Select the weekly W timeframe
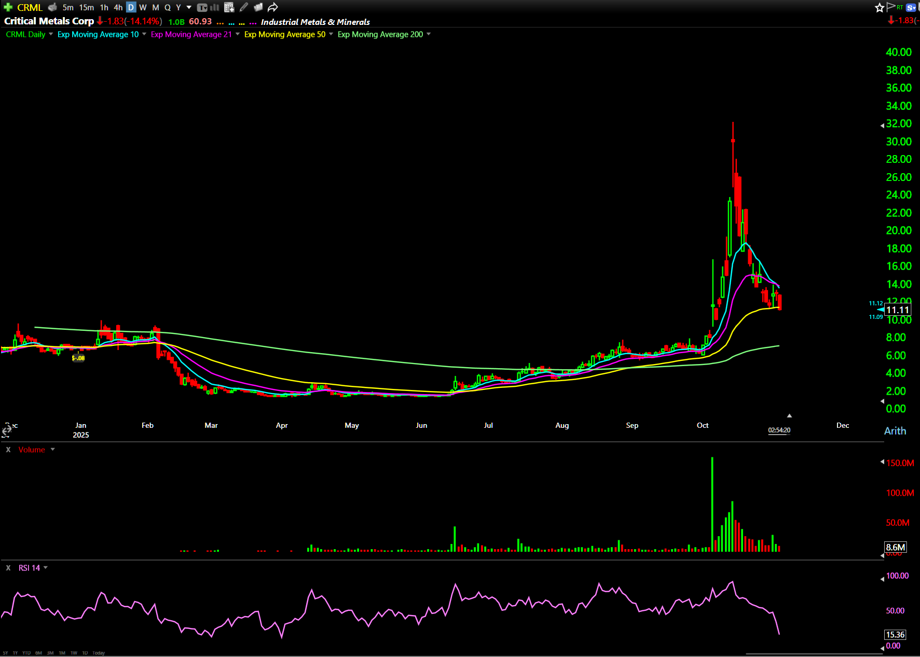 tap(143, 7)
